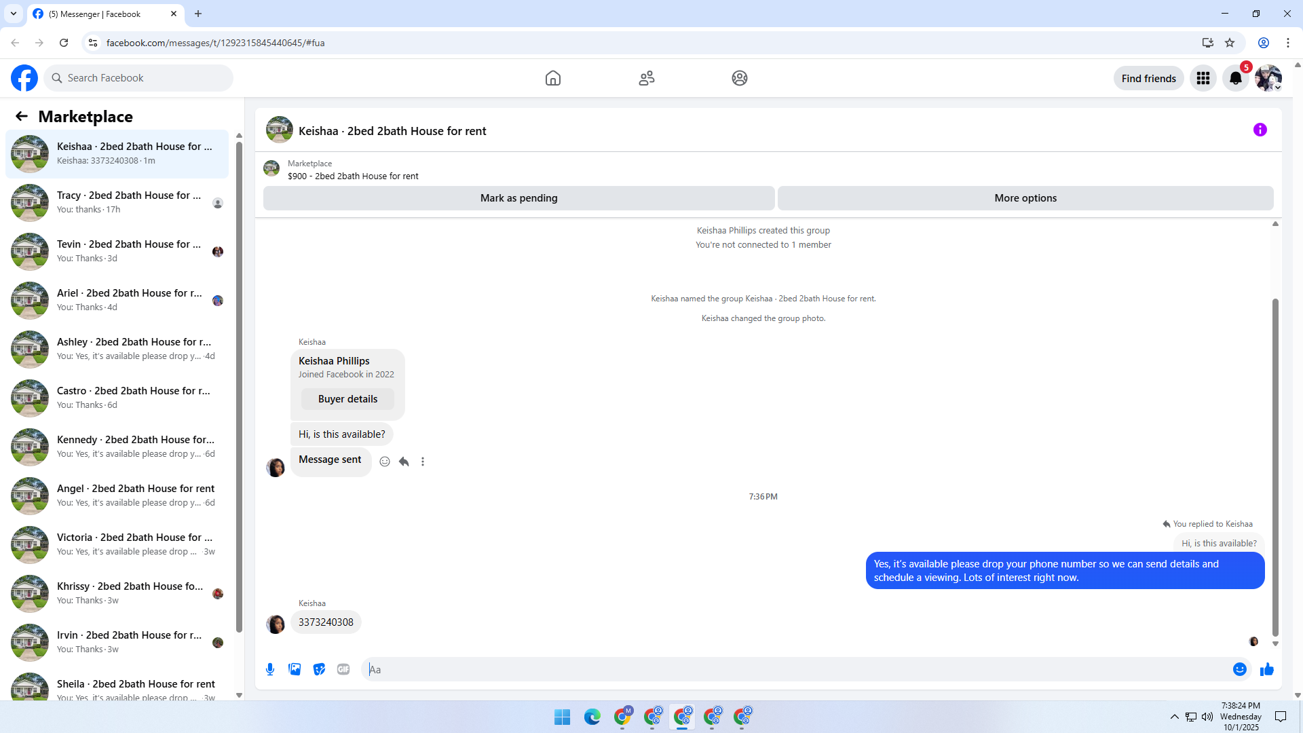Open the Ashley conversation
This screenshot has width=1303, height=733.
(x=117, y=350)
